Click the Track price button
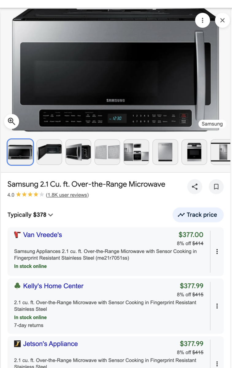Screen dimensions: 232x368 pos(198,215)
